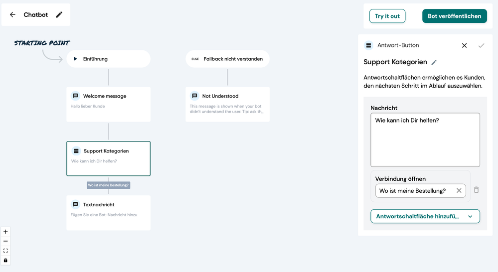The width and height of the screenshot is (498, 272).
Task: Go back using the arrow beside Chatbot
Action: coord(12,14)
